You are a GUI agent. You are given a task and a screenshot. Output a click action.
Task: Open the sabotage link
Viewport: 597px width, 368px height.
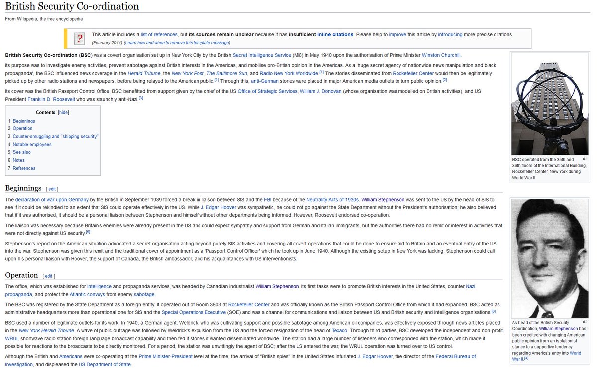[144, 295]
